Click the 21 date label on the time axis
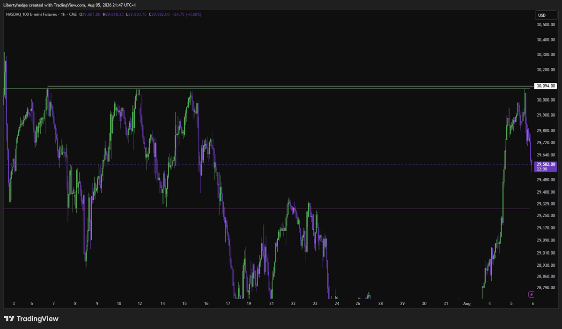 271,304
